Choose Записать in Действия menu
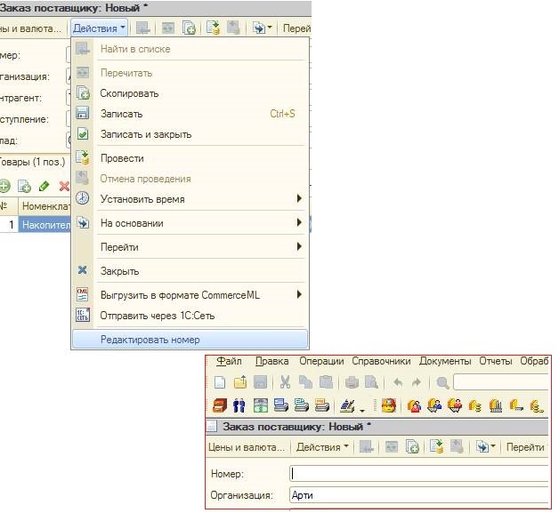 point(190,114)
